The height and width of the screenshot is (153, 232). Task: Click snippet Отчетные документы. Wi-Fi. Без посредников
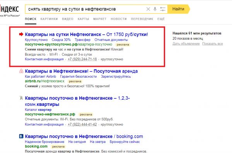tap(69, 119)
